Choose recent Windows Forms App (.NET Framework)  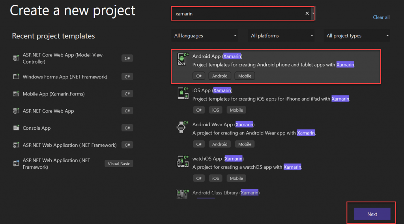pyautogui.click(x=73, y=77)
